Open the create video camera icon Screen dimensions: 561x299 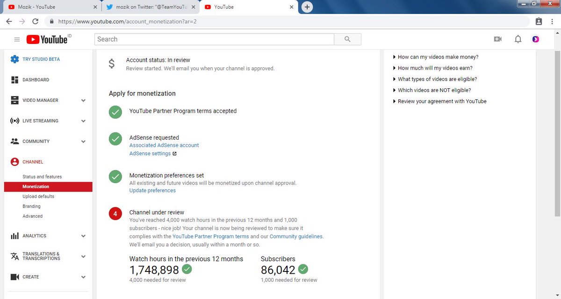pyautogui.click(x=497, y=39)
